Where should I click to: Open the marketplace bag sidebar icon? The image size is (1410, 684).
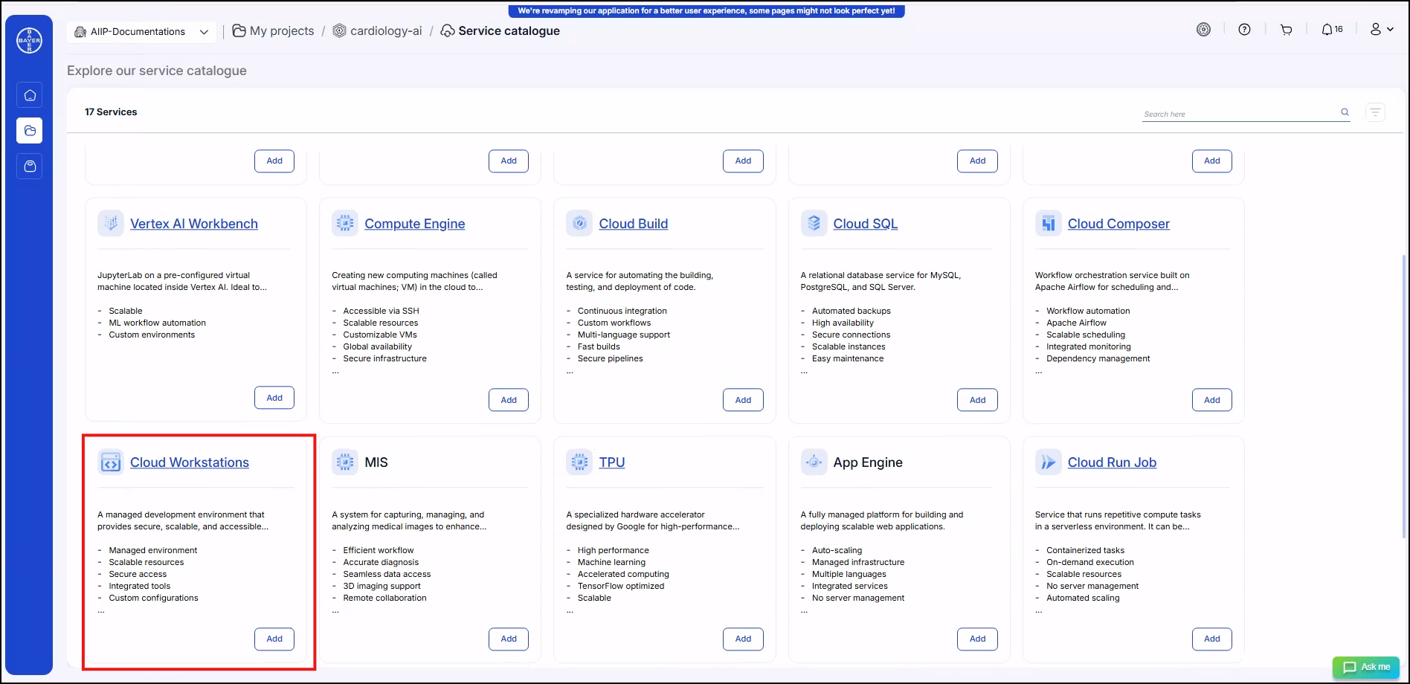pos(30,167)
